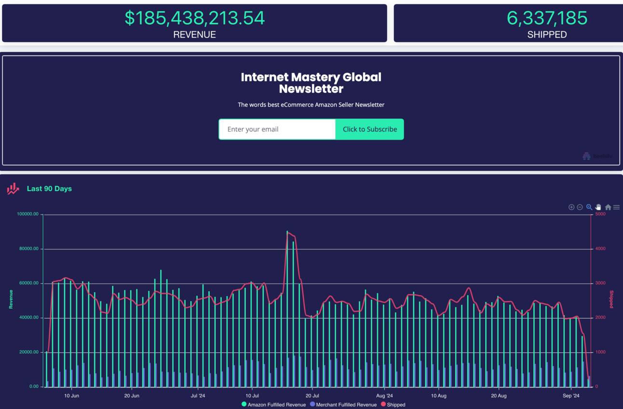Click the 10 Jun date label
Viewport: 623px width, 409px height.
click(71, 396)
